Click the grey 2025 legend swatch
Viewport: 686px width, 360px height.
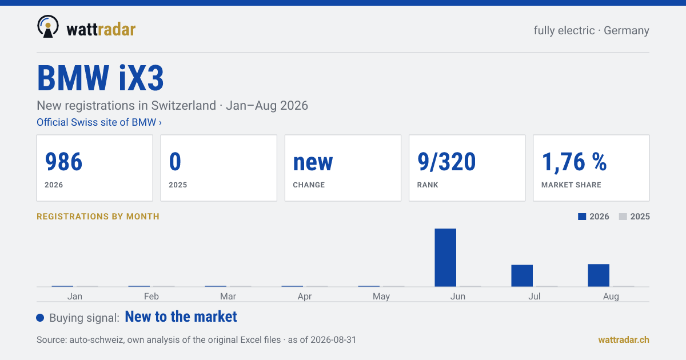[623, 217]
